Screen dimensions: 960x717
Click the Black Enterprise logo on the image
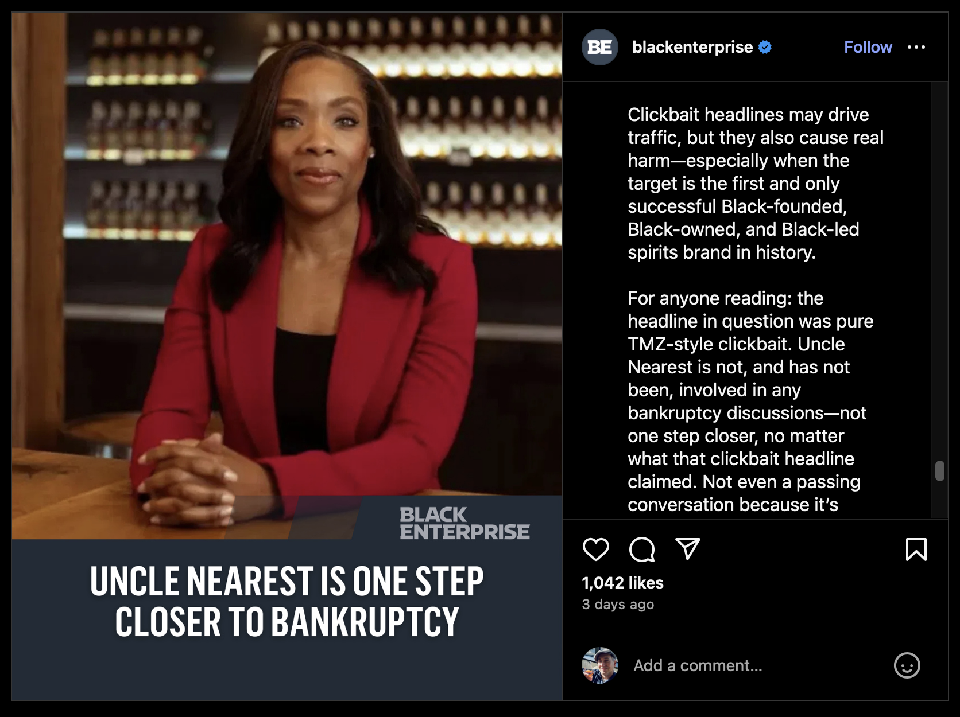pyautogui.click(x=464, y=523)
